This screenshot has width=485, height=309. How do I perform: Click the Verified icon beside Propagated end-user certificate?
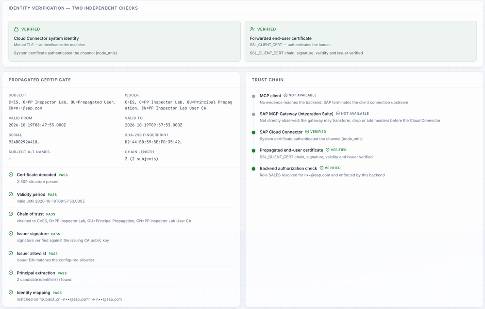(328, 150)
